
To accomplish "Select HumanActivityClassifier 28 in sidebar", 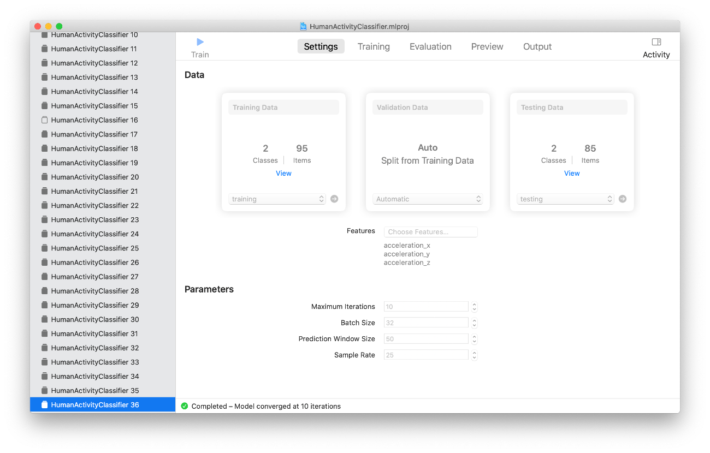I will tap(103, 291).
